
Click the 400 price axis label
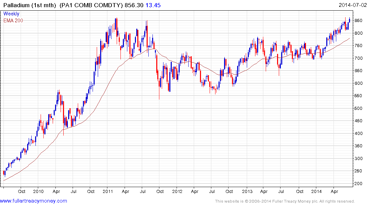click(x=358, y=134)
